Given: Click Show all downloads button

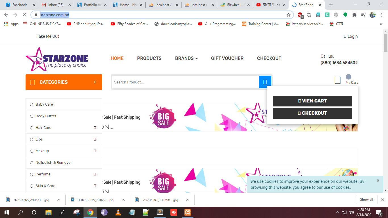Looking at the screenshot, I should [x=366, y=200].
